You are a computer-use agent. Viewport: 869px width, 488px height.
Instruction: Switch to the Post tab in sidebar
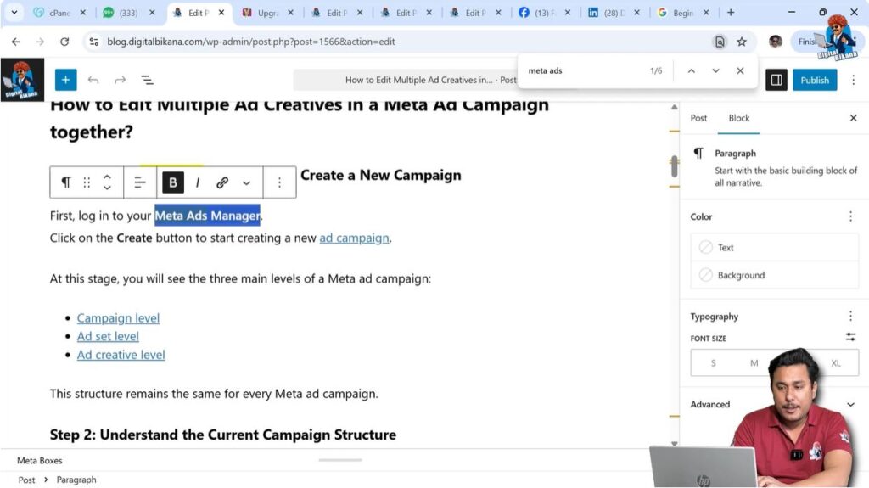[698, 118]
